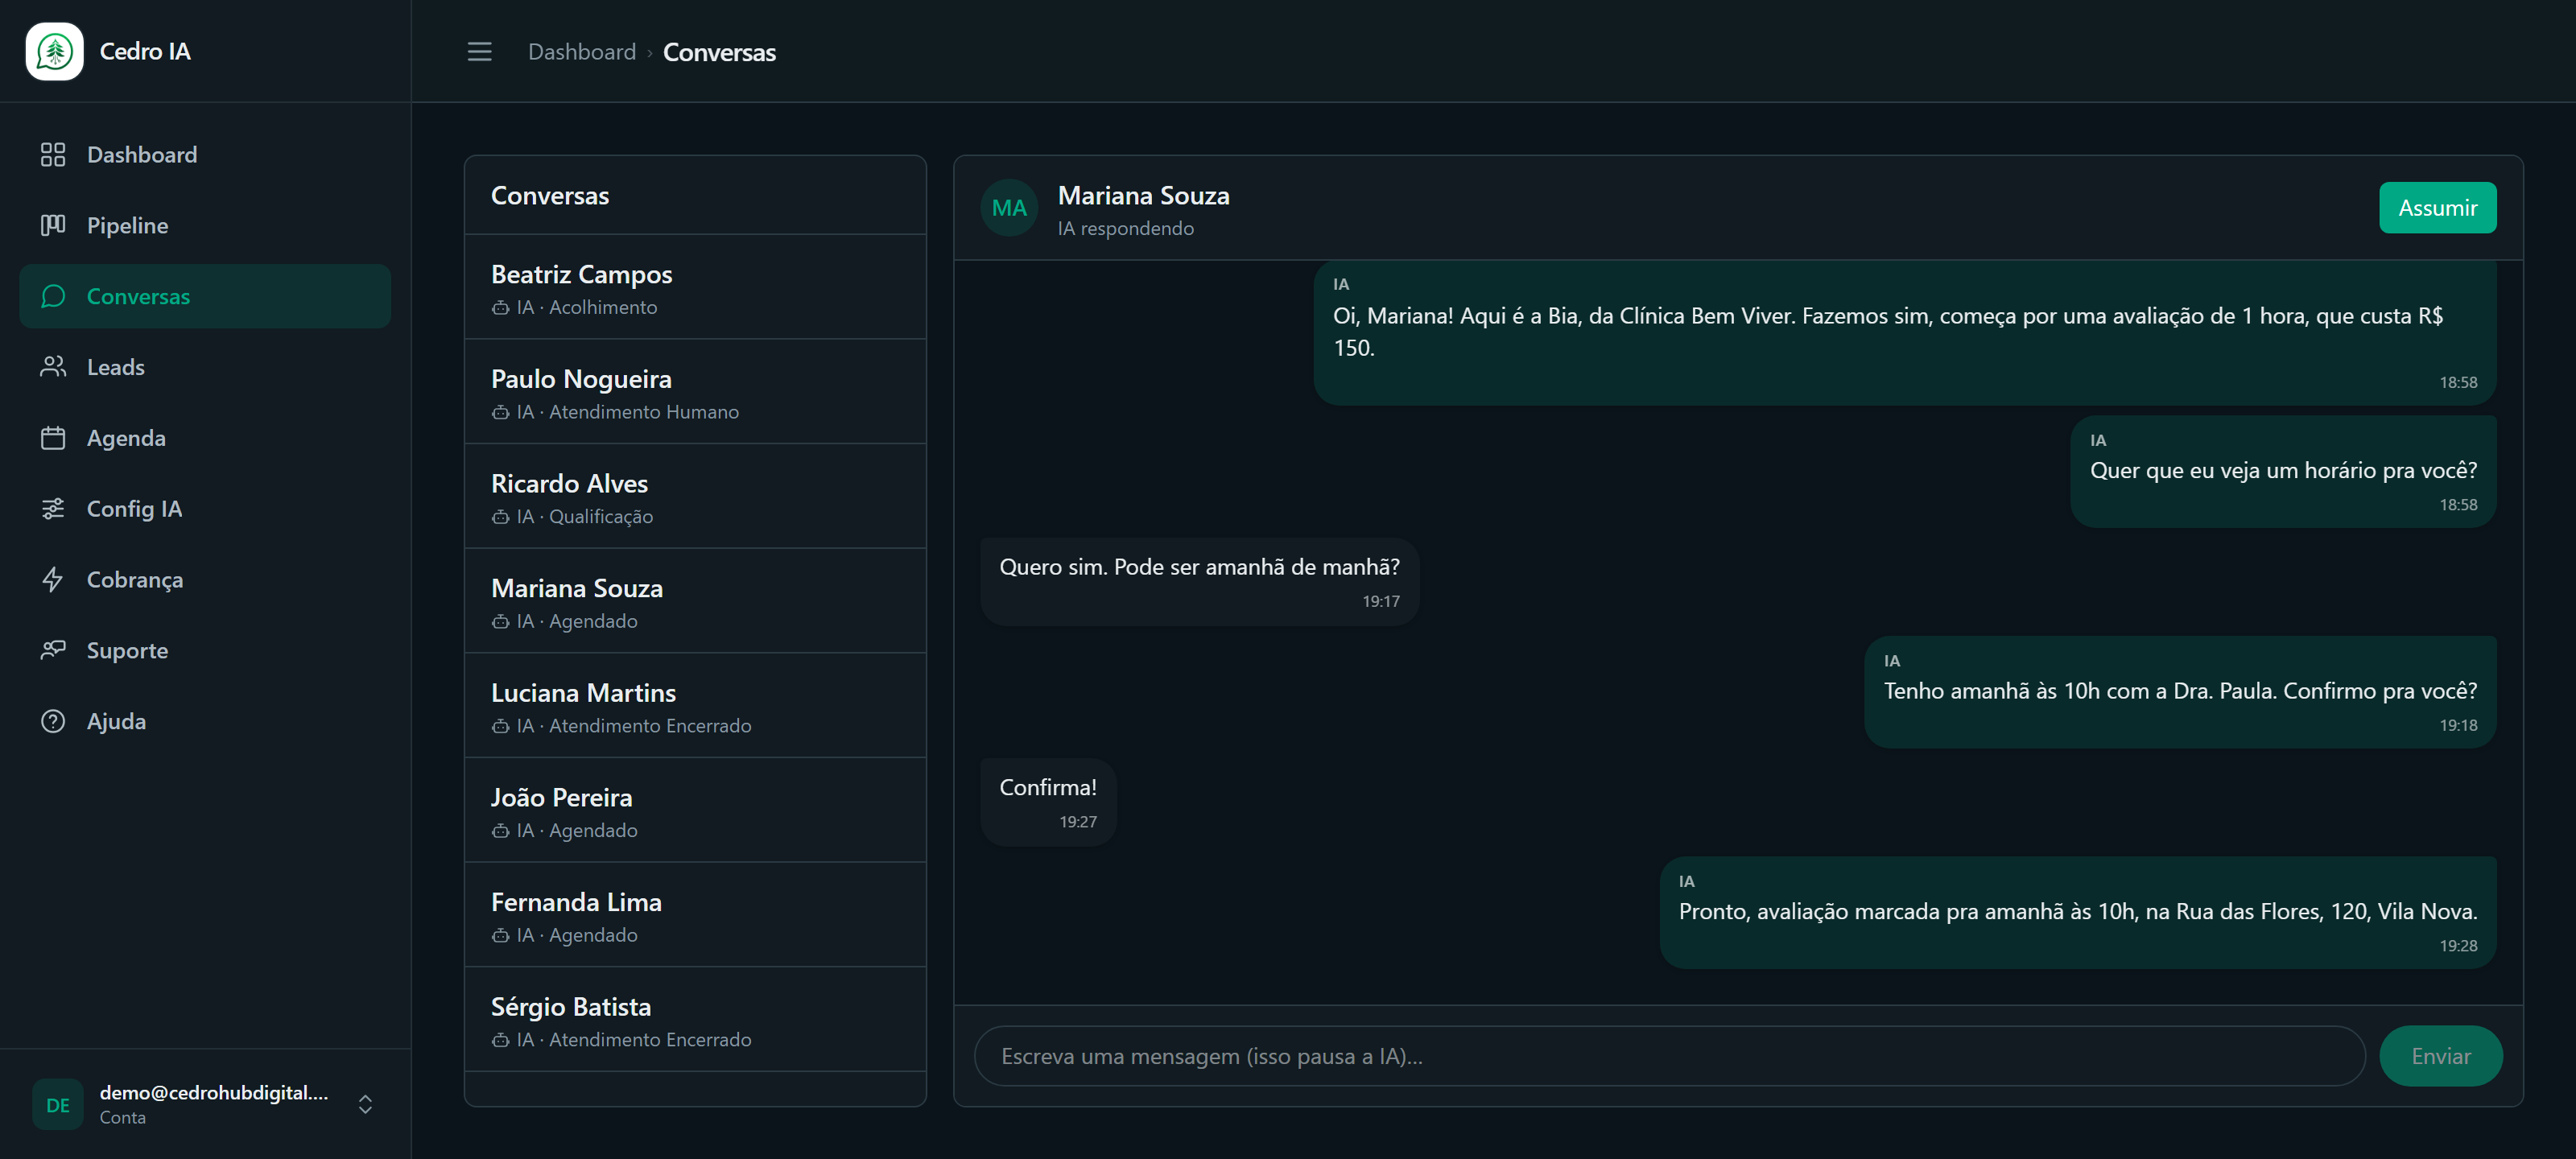Viewport: 2576px width, 1159px height.
Task: Expand the account switcher chevron
Action: click(x=365, y=1104)
